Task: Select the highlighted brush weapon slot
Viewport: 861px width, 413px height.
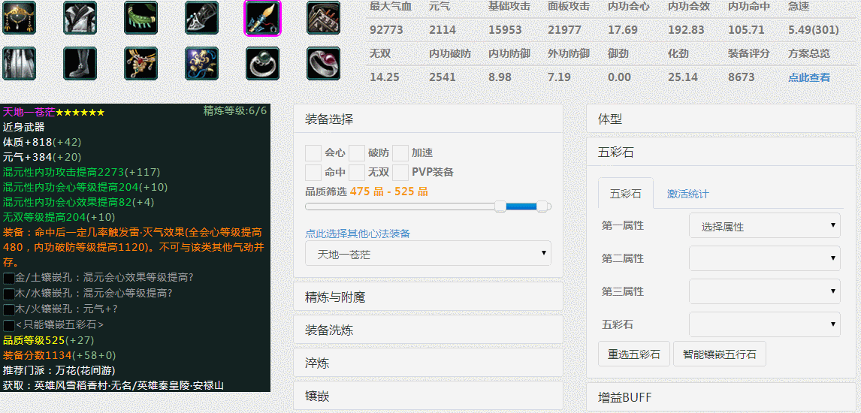Action: click(262, 17)
